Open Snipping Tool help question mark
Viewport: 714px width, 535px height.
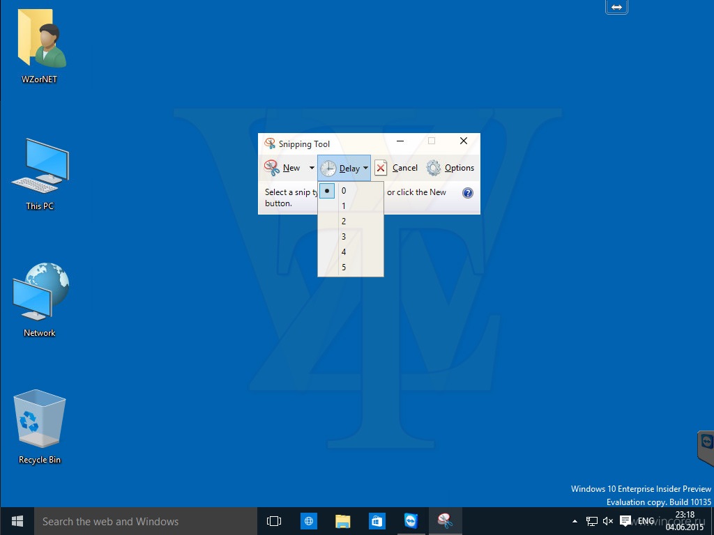[x=468, y=193]
